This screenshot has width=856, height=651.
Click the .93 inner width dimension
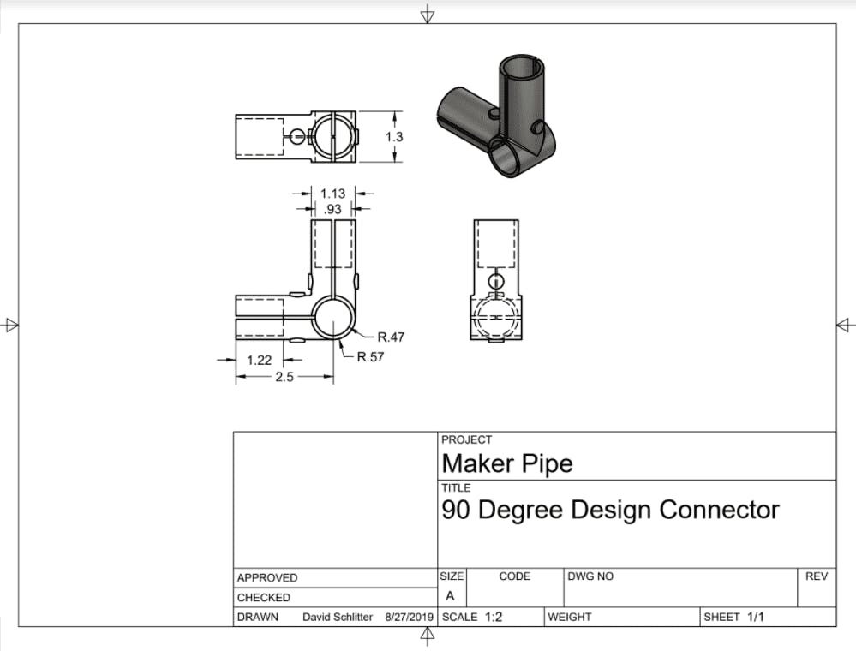332,209
